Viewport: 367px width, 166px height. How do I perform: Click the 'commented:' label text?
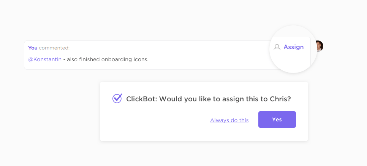pos(54,48)
